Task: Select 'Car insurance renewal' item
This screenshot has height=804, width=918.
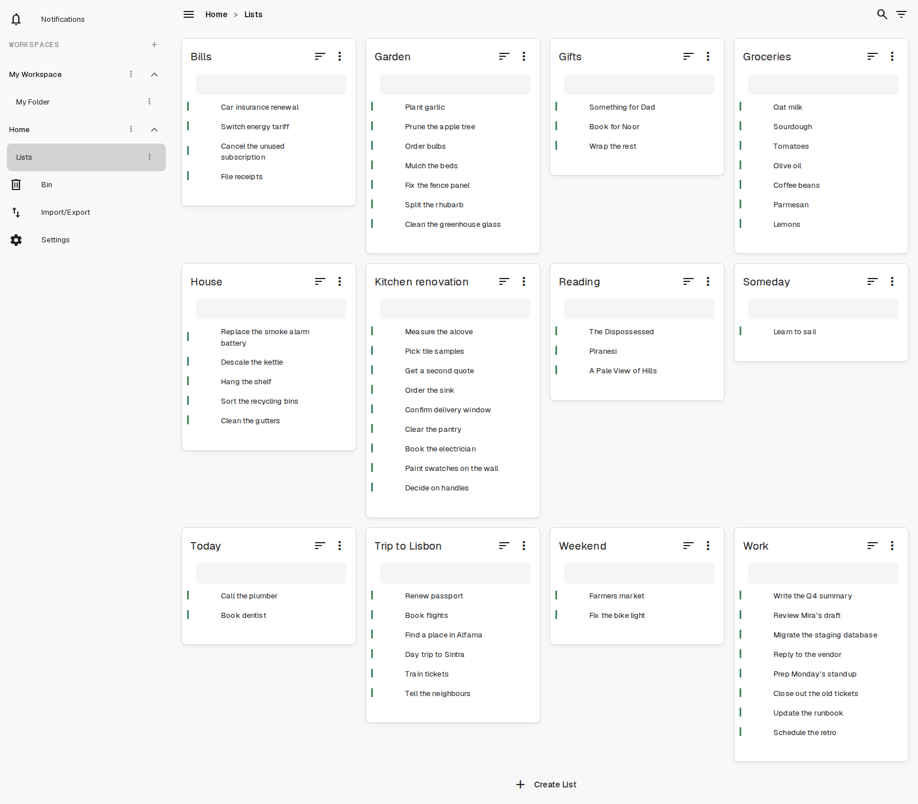Action: click(260, 107)
